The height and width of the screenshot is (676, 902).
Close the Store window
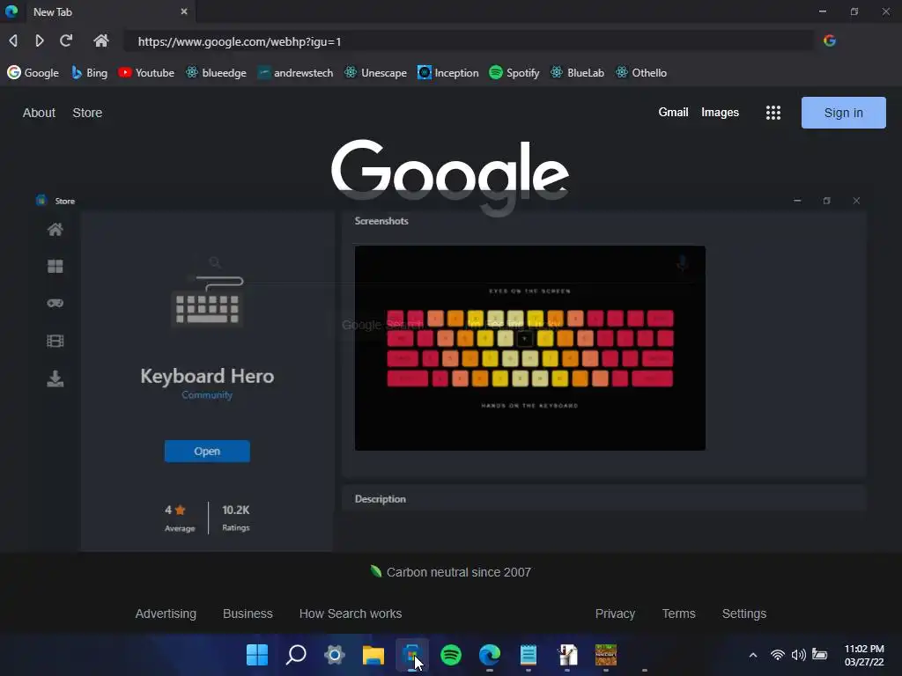[x=856, y=200]
